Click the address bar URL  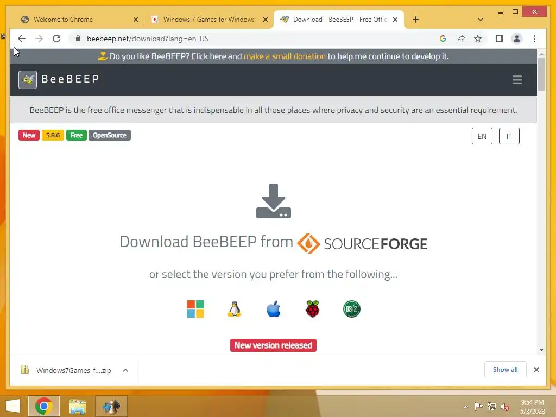click(148, 39)
